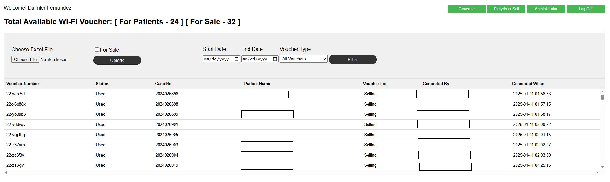The image size is (610, 182).
Task: Click Choose File to select Excel file
Action: point(25,60)
